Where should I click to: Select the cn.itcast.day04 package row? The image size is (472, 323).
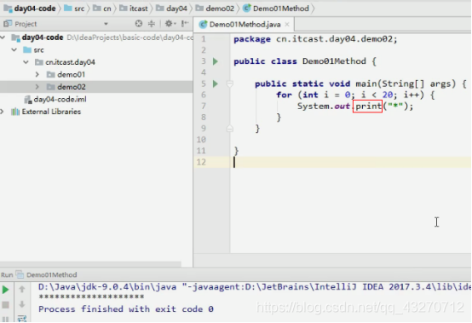pyautogui.click(x=70, y=62)
